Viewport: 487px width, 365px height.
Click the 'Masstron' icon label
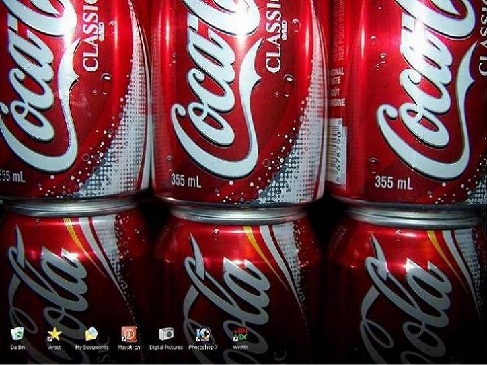(x=129, y=348)
